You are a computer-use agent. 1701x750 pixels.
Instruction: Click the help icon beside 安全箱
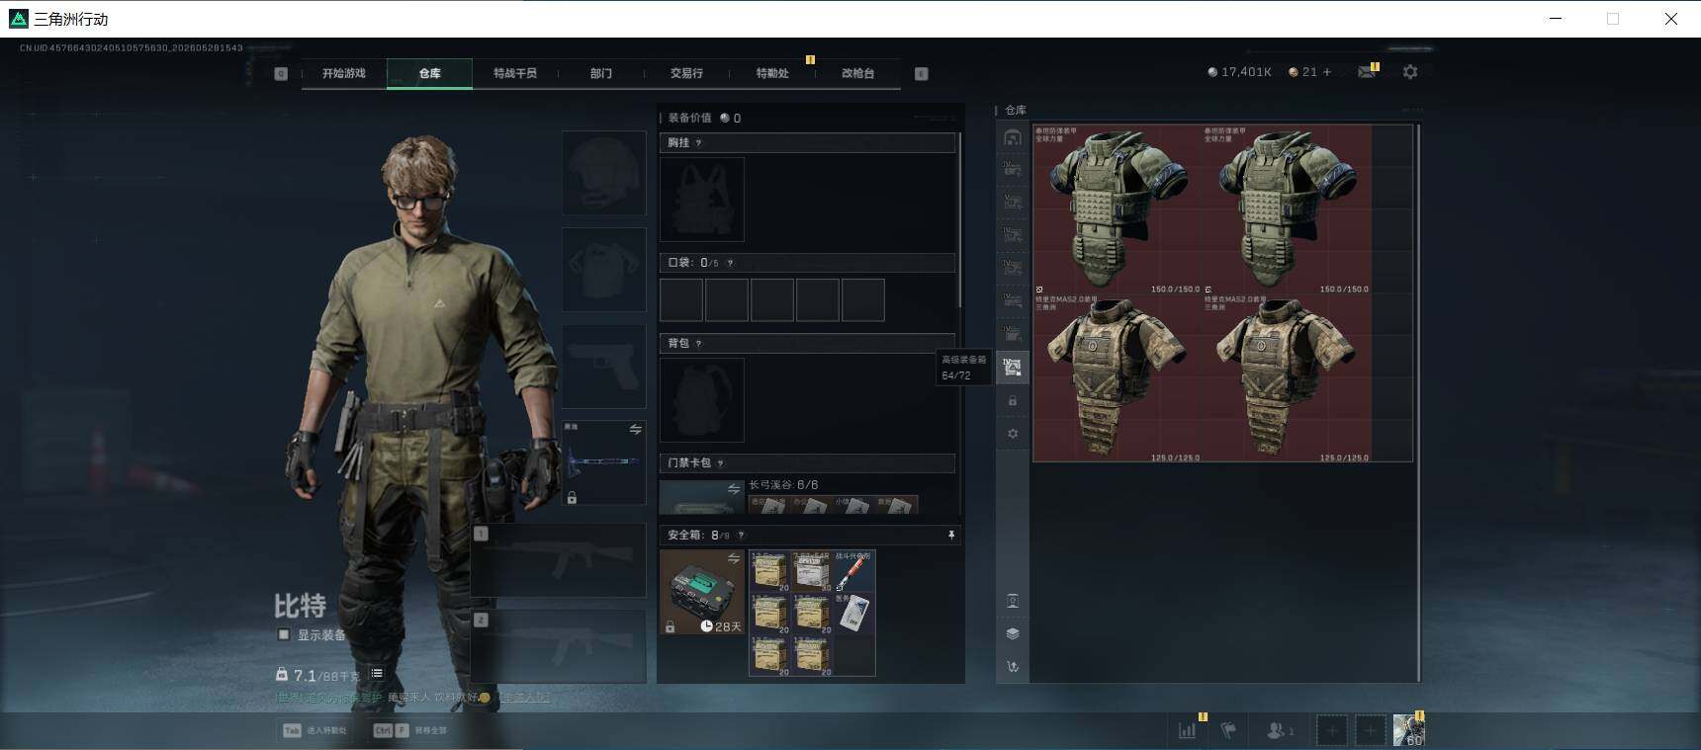[741, 535]
